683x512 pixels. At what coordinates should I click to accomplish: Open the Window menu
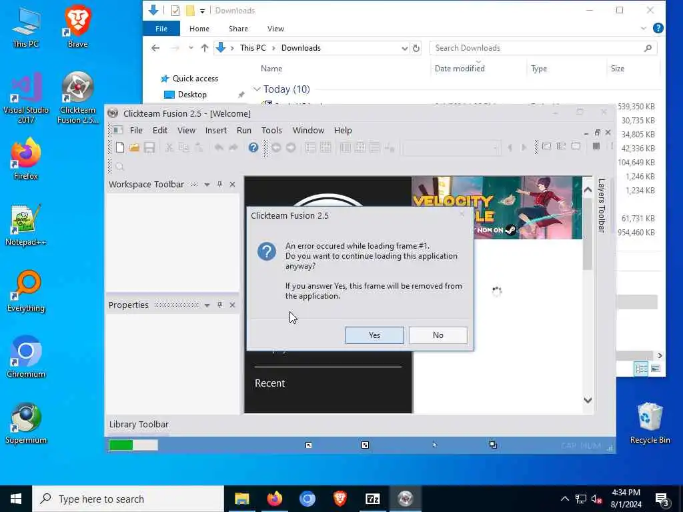pos(308,130)
